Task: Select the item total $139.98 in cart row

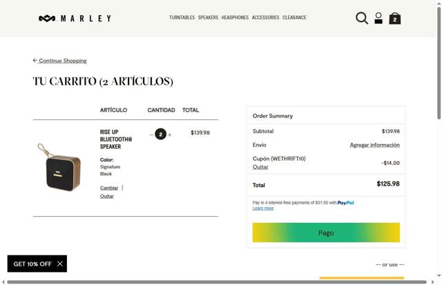Action: point(200,132)
